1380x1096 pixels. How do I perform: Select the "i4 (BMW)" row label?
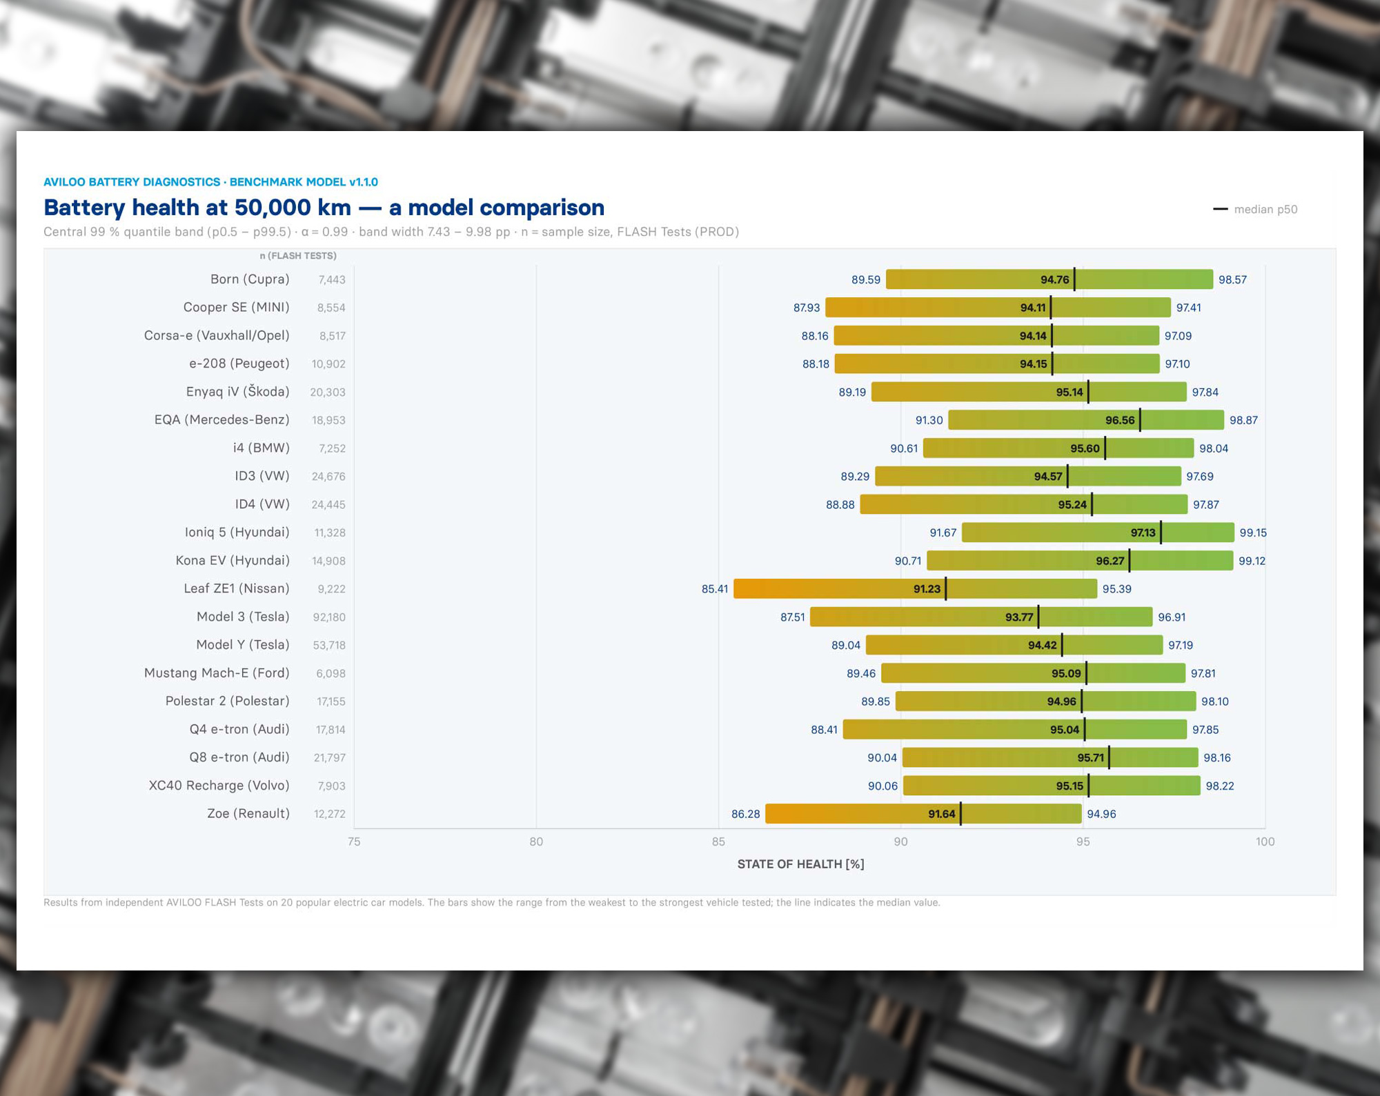tap(261, 448)
